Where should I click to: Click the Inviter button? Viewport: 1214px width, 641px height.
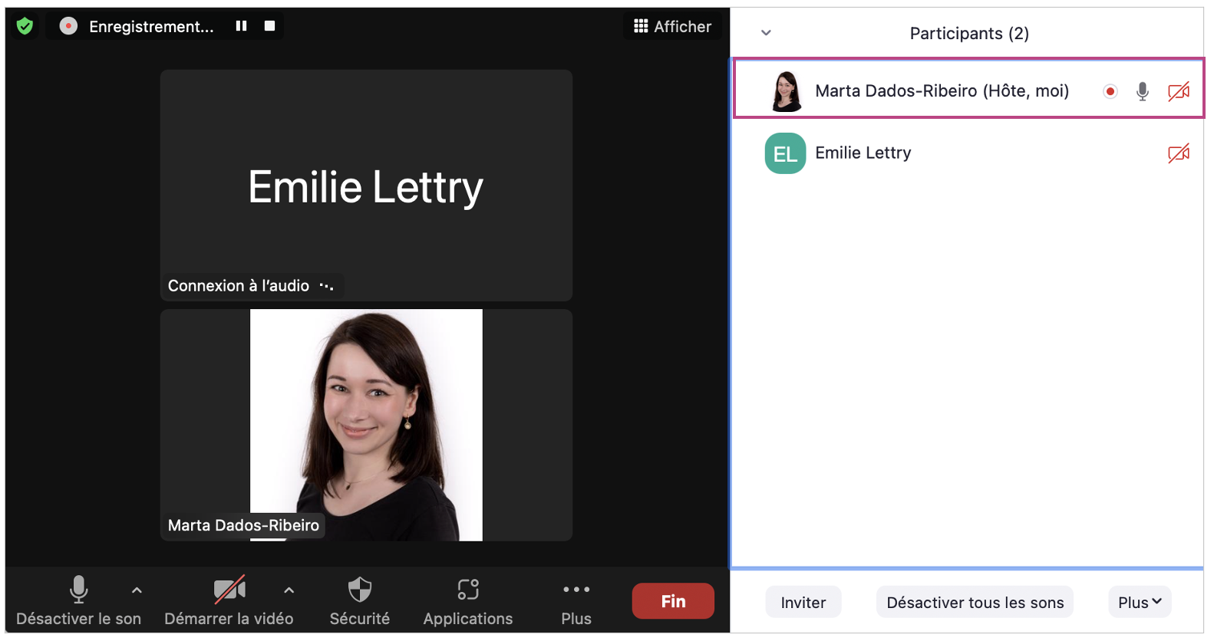803,603
